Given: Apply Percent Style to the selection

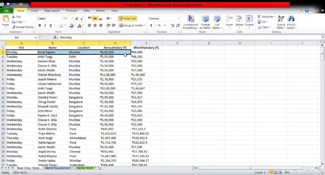Looking at the screenshot, I should [x=159, y=25].
